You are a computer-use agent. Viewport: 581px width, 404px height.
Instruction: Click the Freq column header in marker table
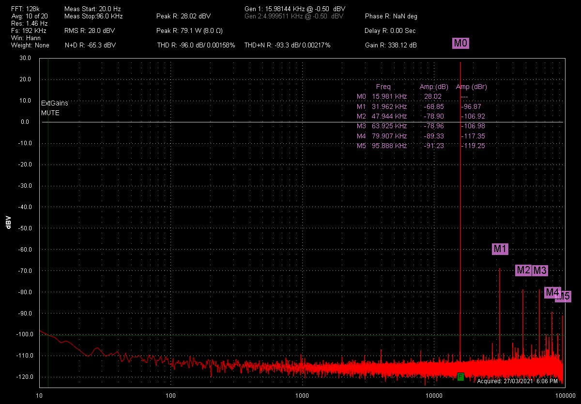click(383, 87)
